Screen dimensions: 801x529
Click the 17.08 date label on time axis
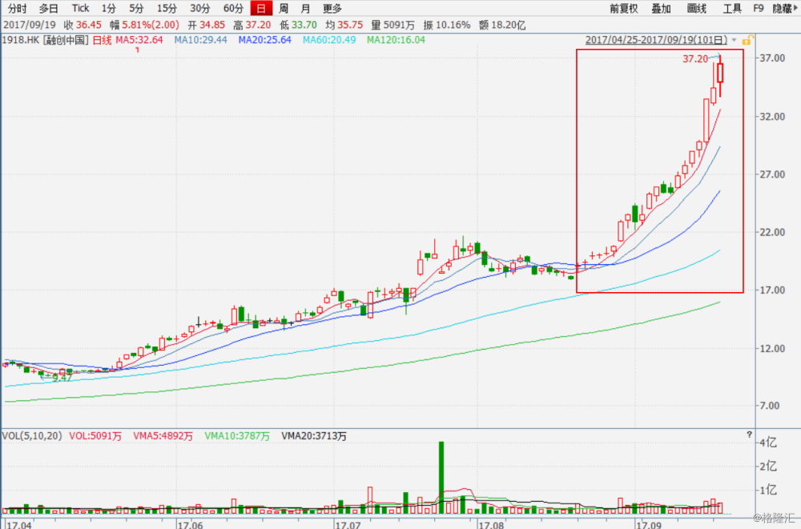tap(491, 524)
